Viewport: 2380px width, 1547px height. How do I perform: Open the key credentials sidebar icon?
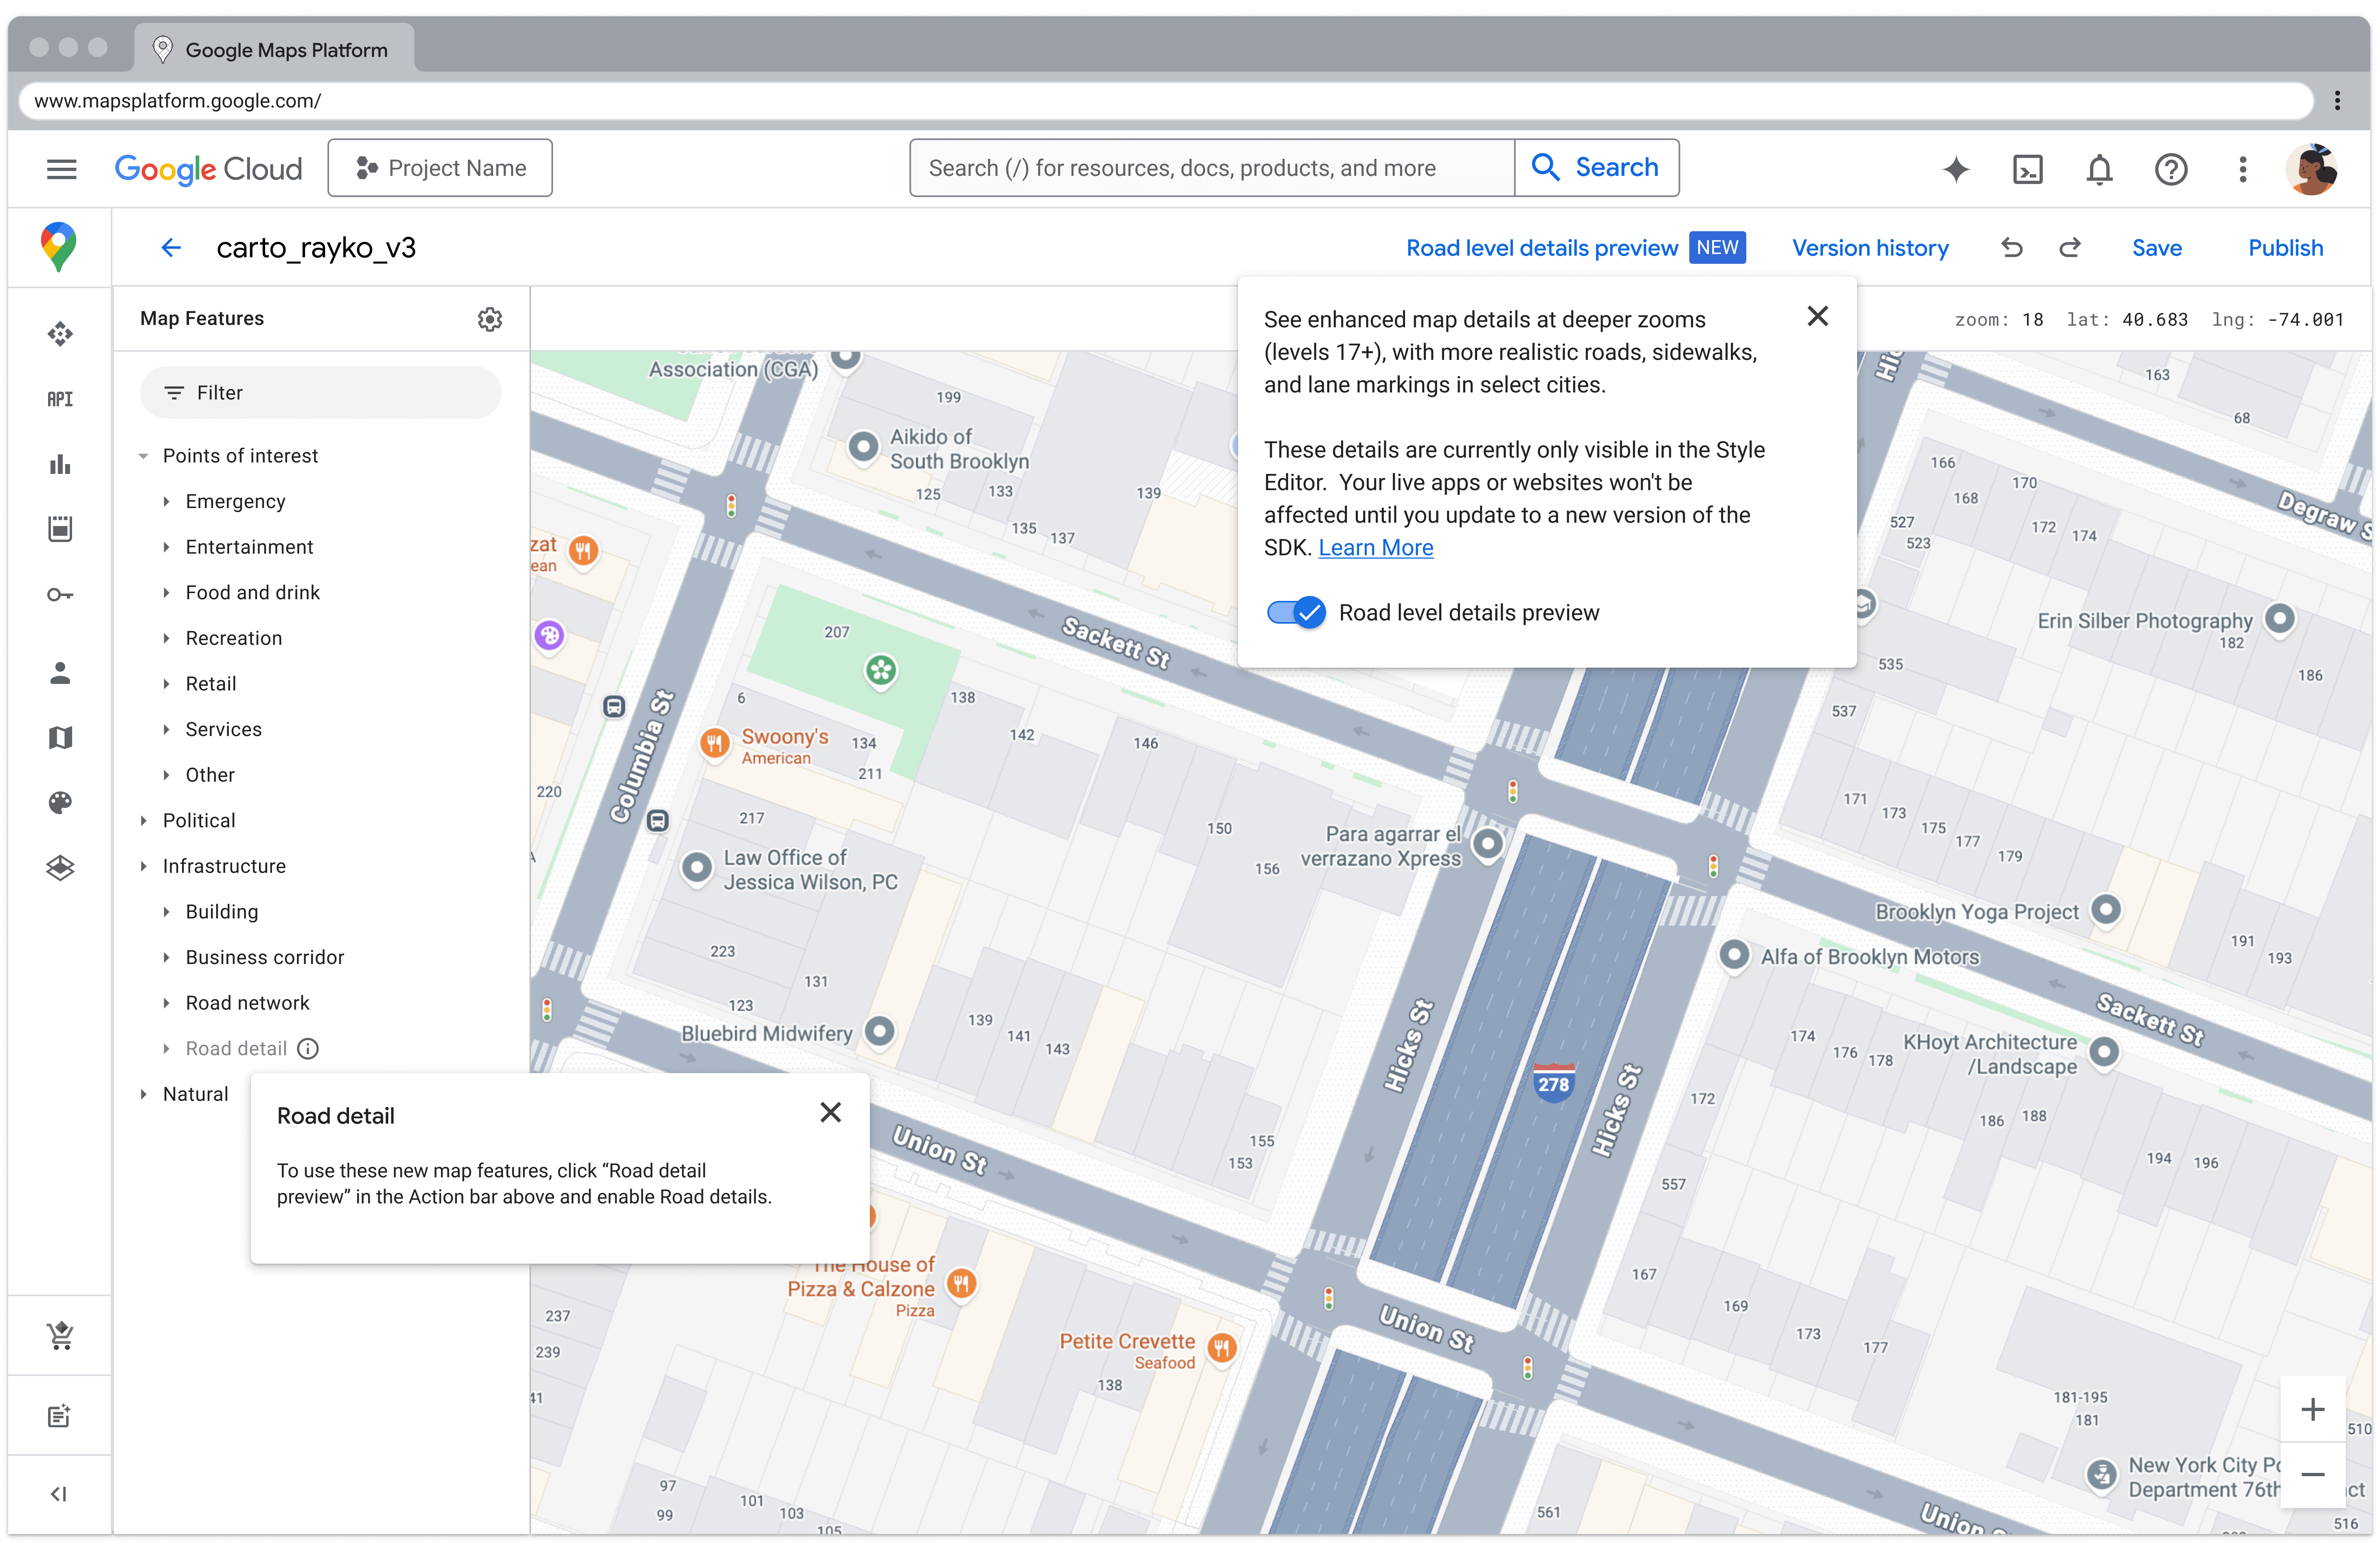pyautogui.click(x=60, y=595)
